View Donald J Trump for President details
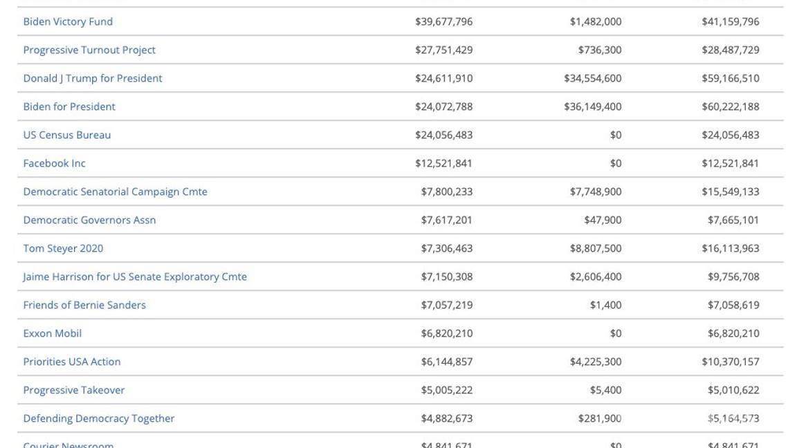Screen dimensions: 797x448 click(92, 78)
